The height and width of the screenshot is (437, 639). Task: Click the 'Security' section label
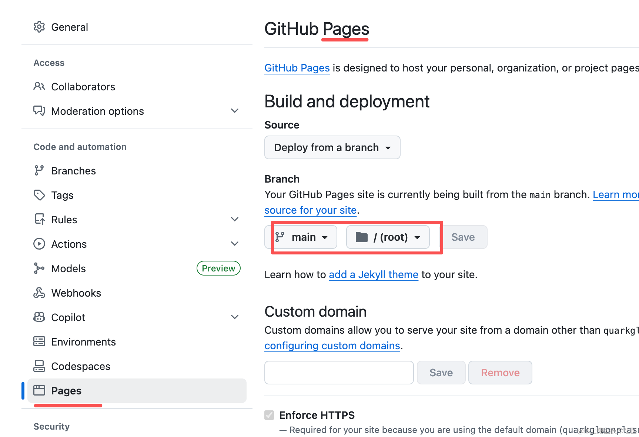pyautogui.click(x=51, y=426)
